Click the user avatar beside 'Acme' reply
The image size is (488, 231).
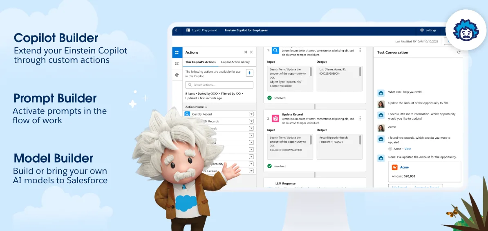point(381,128)
